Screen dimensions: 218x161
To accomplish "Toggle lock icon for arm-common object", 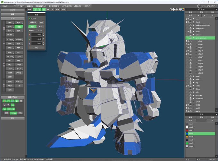I will pos(191,38).
